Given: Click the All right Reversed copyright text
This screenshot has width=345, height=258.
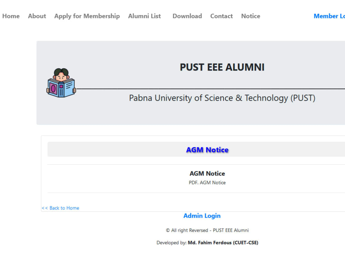Looking at the screenshot, I should (x=207, y=230).
